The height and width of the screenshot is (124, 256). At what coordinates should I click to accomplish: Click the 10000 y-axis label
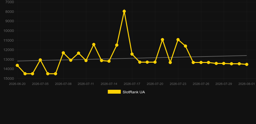(9, 31)
